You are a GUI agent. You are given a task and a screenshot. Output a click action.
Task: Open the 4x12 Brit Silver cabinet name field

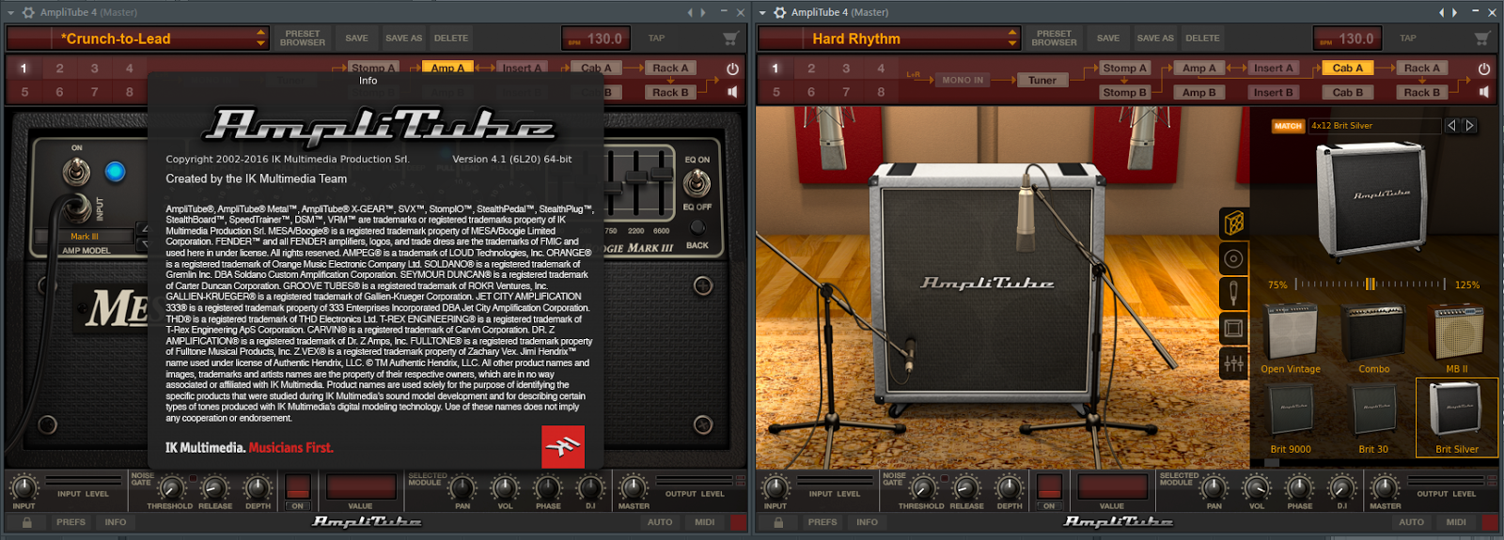coord(1374,125)
